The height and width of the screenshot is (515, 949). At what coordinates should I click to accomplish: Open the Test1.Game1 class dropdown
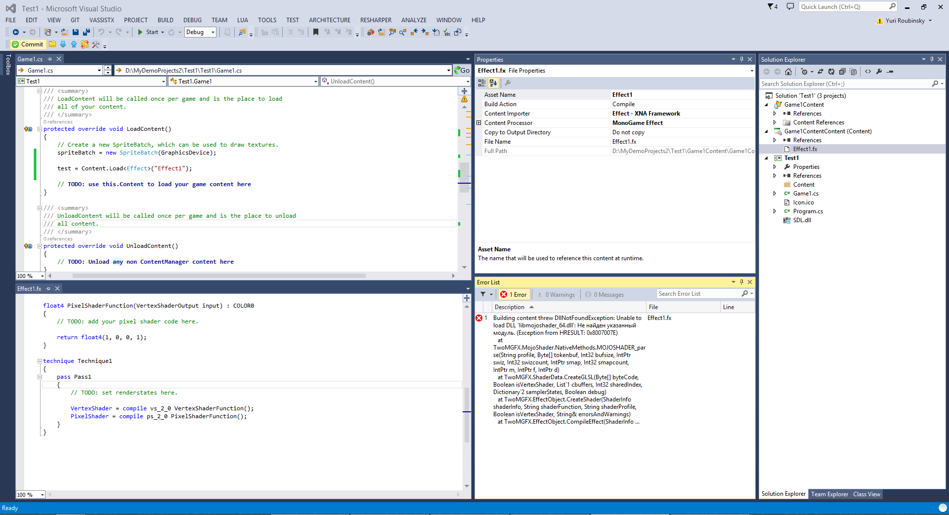[243, 81]
